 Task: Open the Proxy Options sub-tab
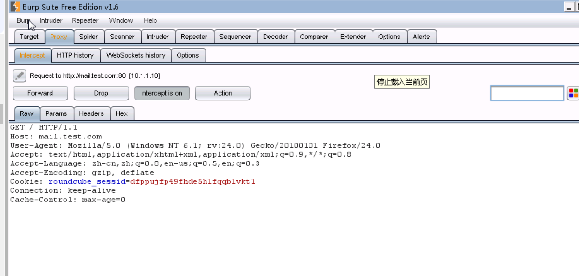(x=188, y=55)
